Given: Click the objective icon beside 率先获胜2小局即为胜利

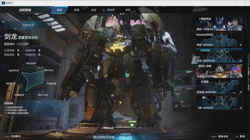Looking at the screenshot, I should 6,113.
